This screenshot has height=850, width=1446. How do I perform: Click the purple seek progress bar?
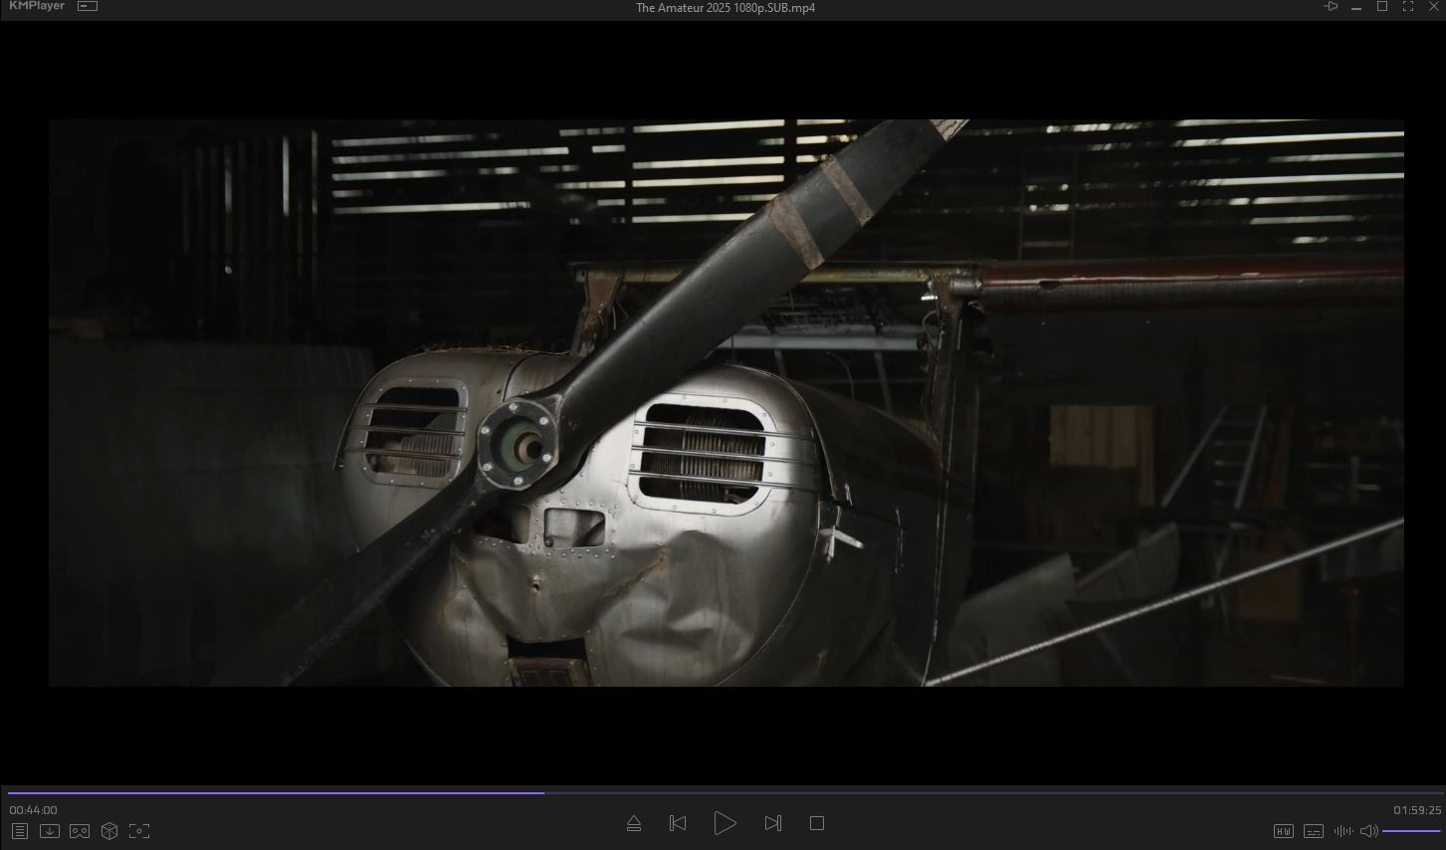point(398,793)
